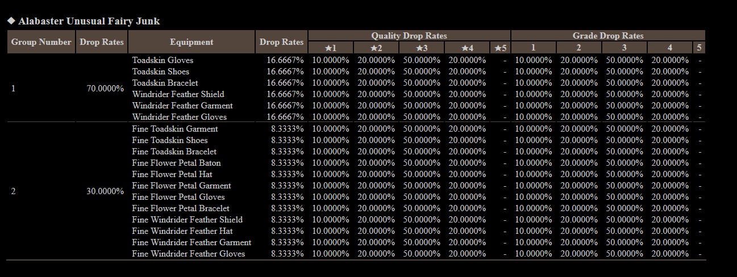This screenshot has height=277, width=737.
Task: Click the Equipment column header
Action: 191,42
